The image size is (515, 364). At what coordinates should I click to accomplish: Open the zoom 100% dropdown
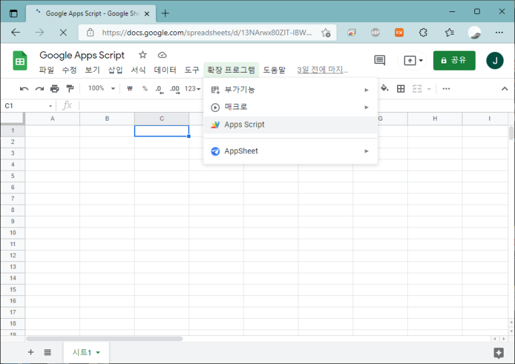pos(101,89)
